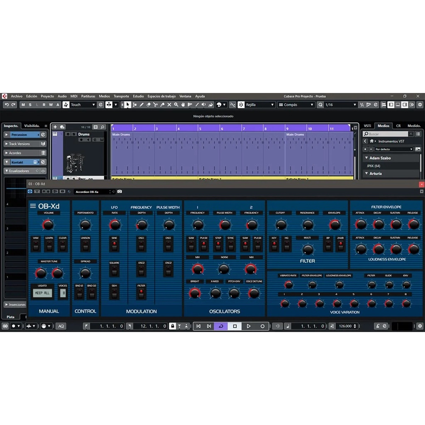
Task: Select the JP6K (64) instrument
Action: click(374, 166)
